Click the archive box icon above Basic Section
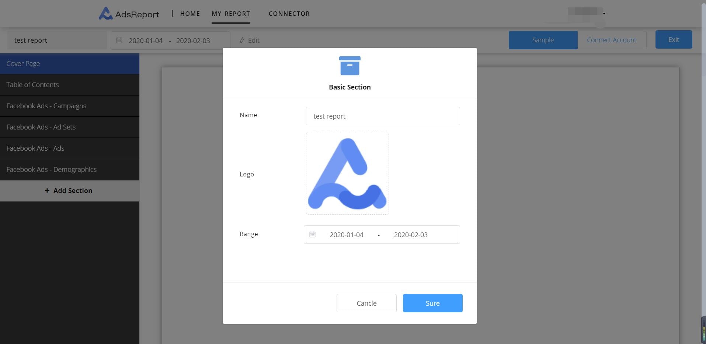The height and width of the screenshot is (344, 706). [349, 65]
